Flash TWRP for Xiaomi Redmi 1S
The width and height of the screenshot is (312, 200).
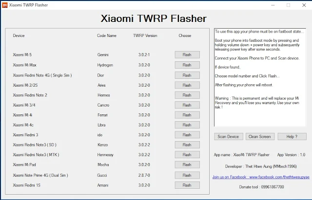[x=187, y=185]
